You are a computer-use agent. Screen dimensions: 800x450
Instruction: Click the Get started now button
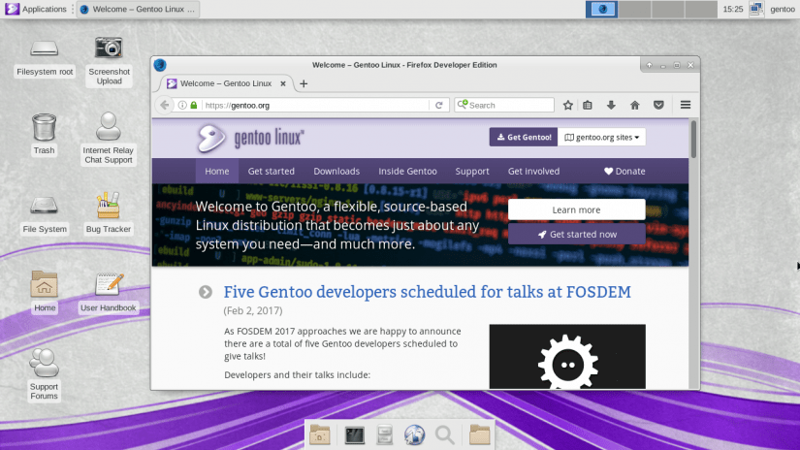pyautogui.click(x=577, y=234)
